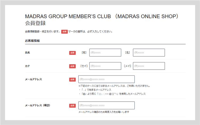
Task: Click the 氏名 row label
Action: pos(27,53)
